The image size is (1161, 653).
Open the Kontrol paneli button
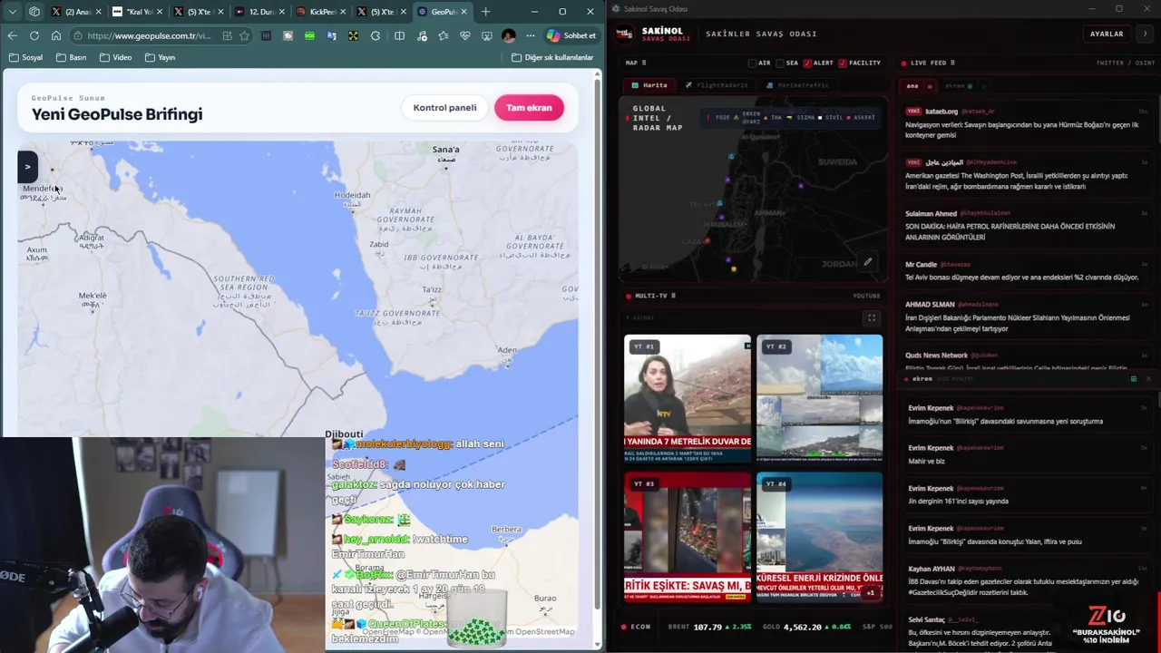[x=444, y=108]
